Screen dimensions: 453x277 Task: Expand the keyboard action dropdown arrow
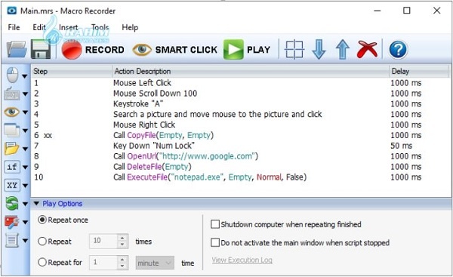tap(25, 94)
